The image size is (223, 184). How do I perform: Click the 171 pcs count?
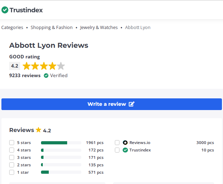[x=96, y=157]
